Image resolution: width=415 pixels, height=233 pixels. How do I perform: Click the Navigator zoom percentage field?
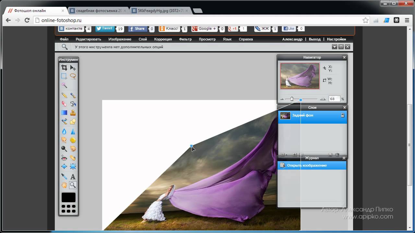point(334,99)
